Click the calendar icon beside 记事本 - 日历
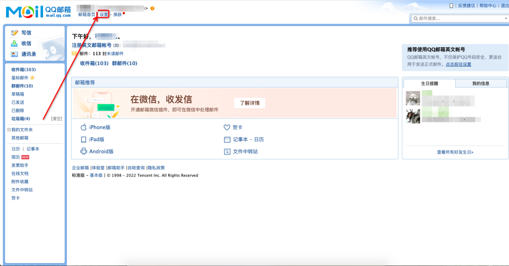This screenshot has width=509, height=266. 227,140
